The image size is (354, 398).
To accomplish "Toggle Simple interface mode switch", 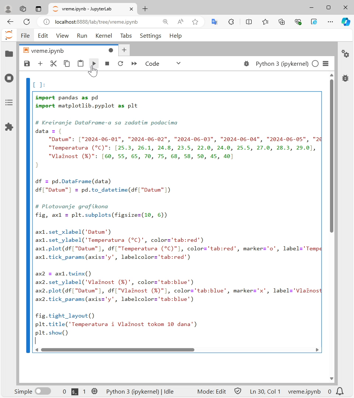I will (43, 391).
